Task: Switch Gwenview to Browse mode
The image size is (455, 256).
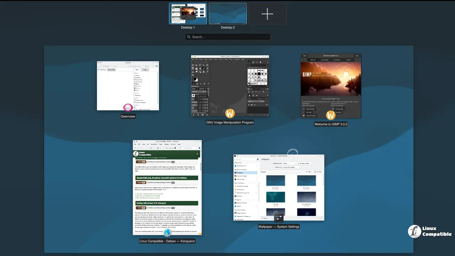Action: pyautogui.click(x=107, y=66)
